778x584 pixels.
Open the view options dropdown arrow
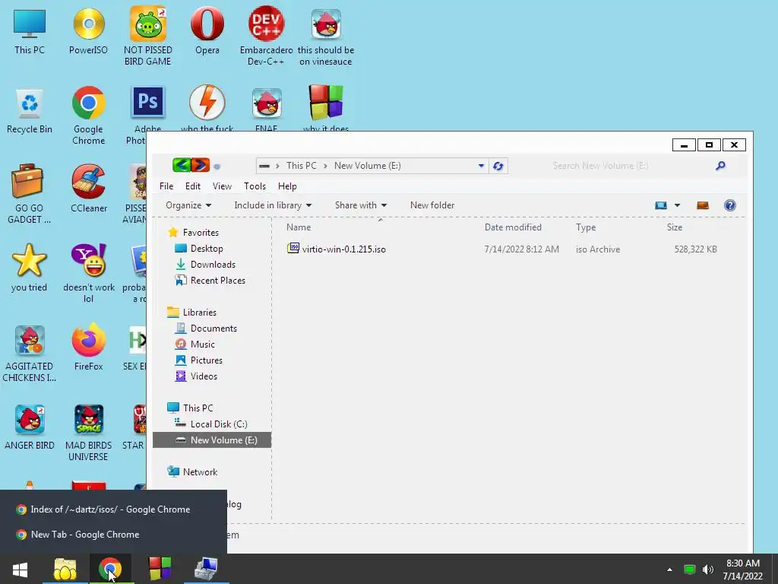677,205
